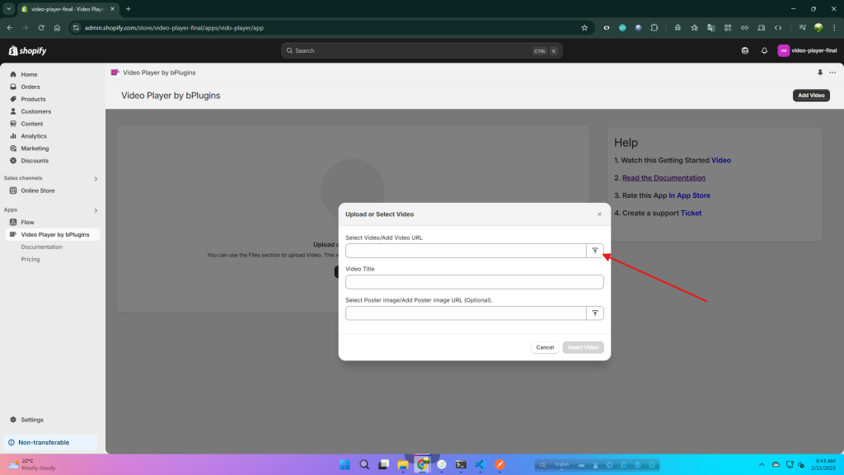This screenshot has height=475, width=844.
Task: Open the app's three-dot more menu
Action: 832,73
